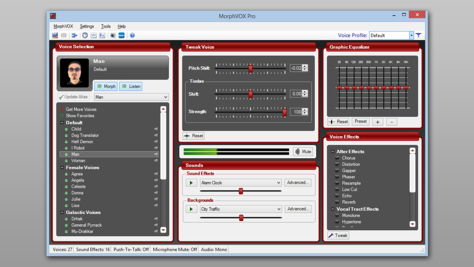This screenshot has height=267, width=474.
Task: Enable the Morph toggle button
Action: click(106, 86)
